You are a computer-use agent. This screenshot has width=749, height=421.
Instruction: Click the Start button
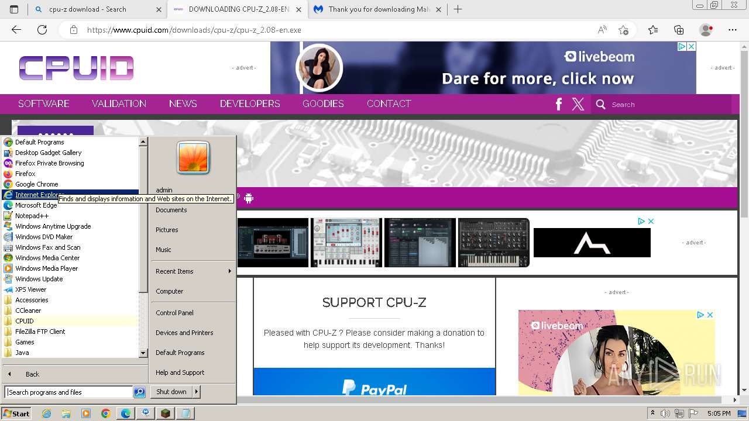(16, 413)
